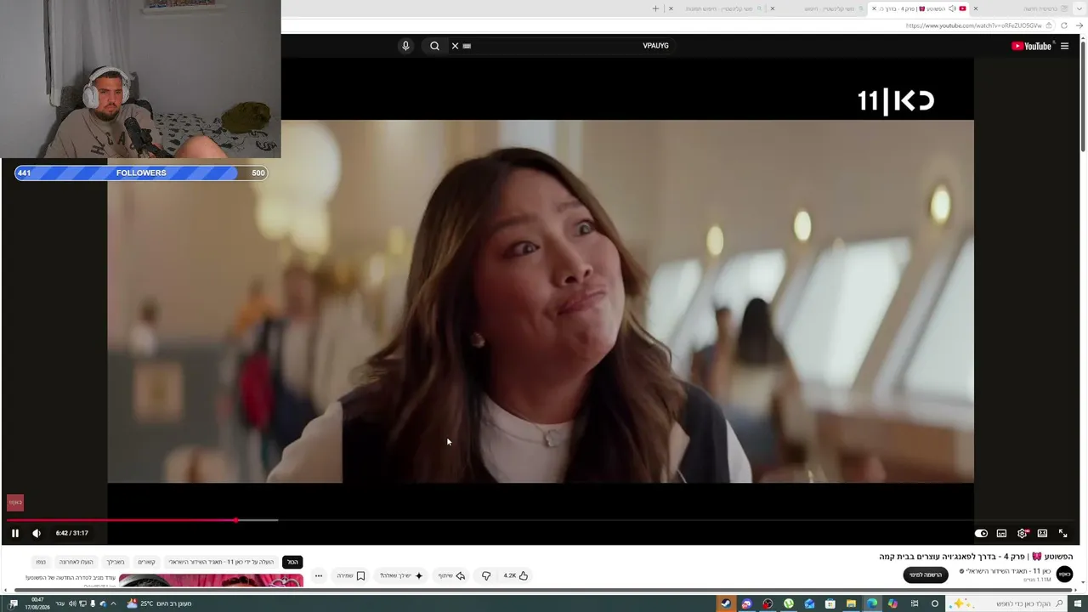Show hidden system tray icons
1088x612 pixels.
point(113,603)
